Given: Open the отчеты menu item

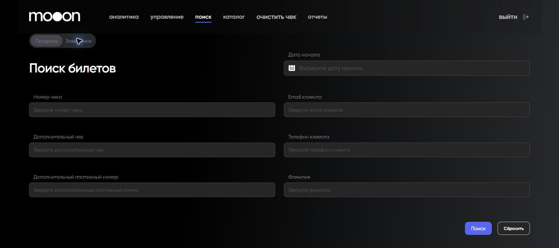Looking at the screenshot, I should (318, 17).
